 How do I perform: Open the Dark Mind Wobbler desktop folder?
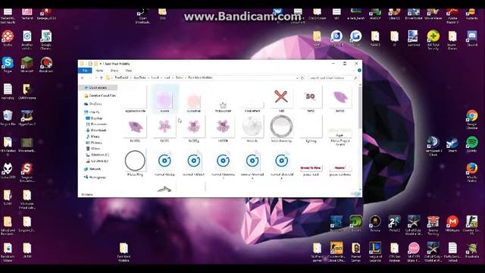pos(124,252)
